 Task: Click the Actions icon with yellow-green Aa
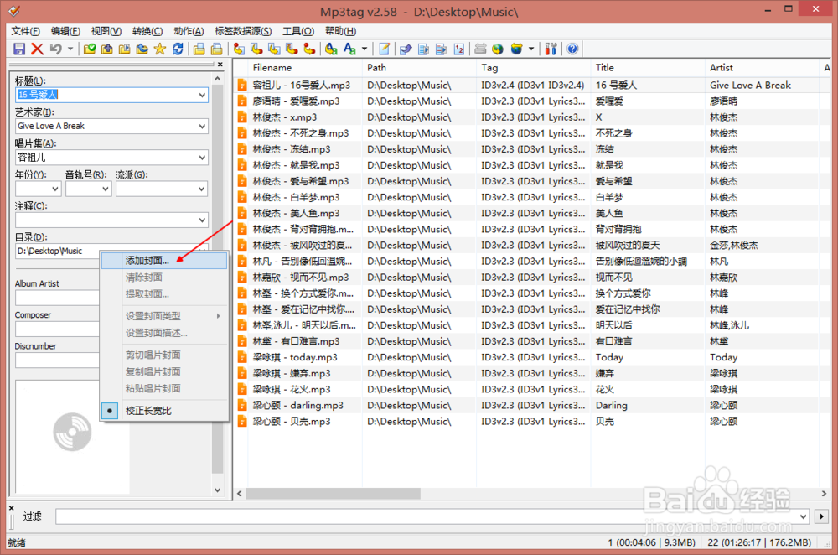point(331,49)
